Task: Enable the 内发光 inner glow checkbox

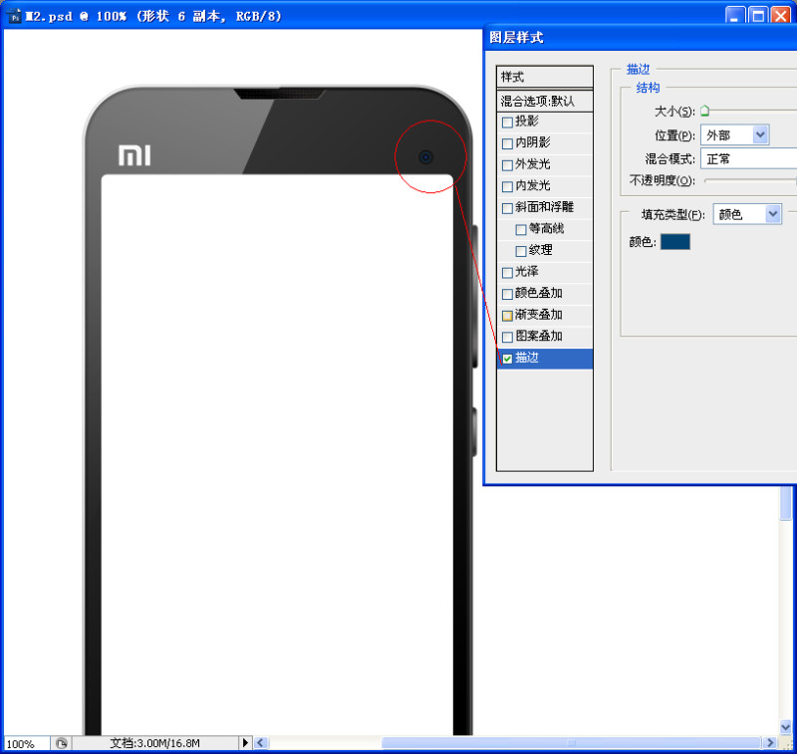Action: (507, 186)
